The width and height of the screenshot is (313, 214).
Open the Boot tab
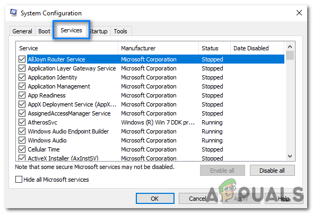pyautogui.click(x=44, y=31)
